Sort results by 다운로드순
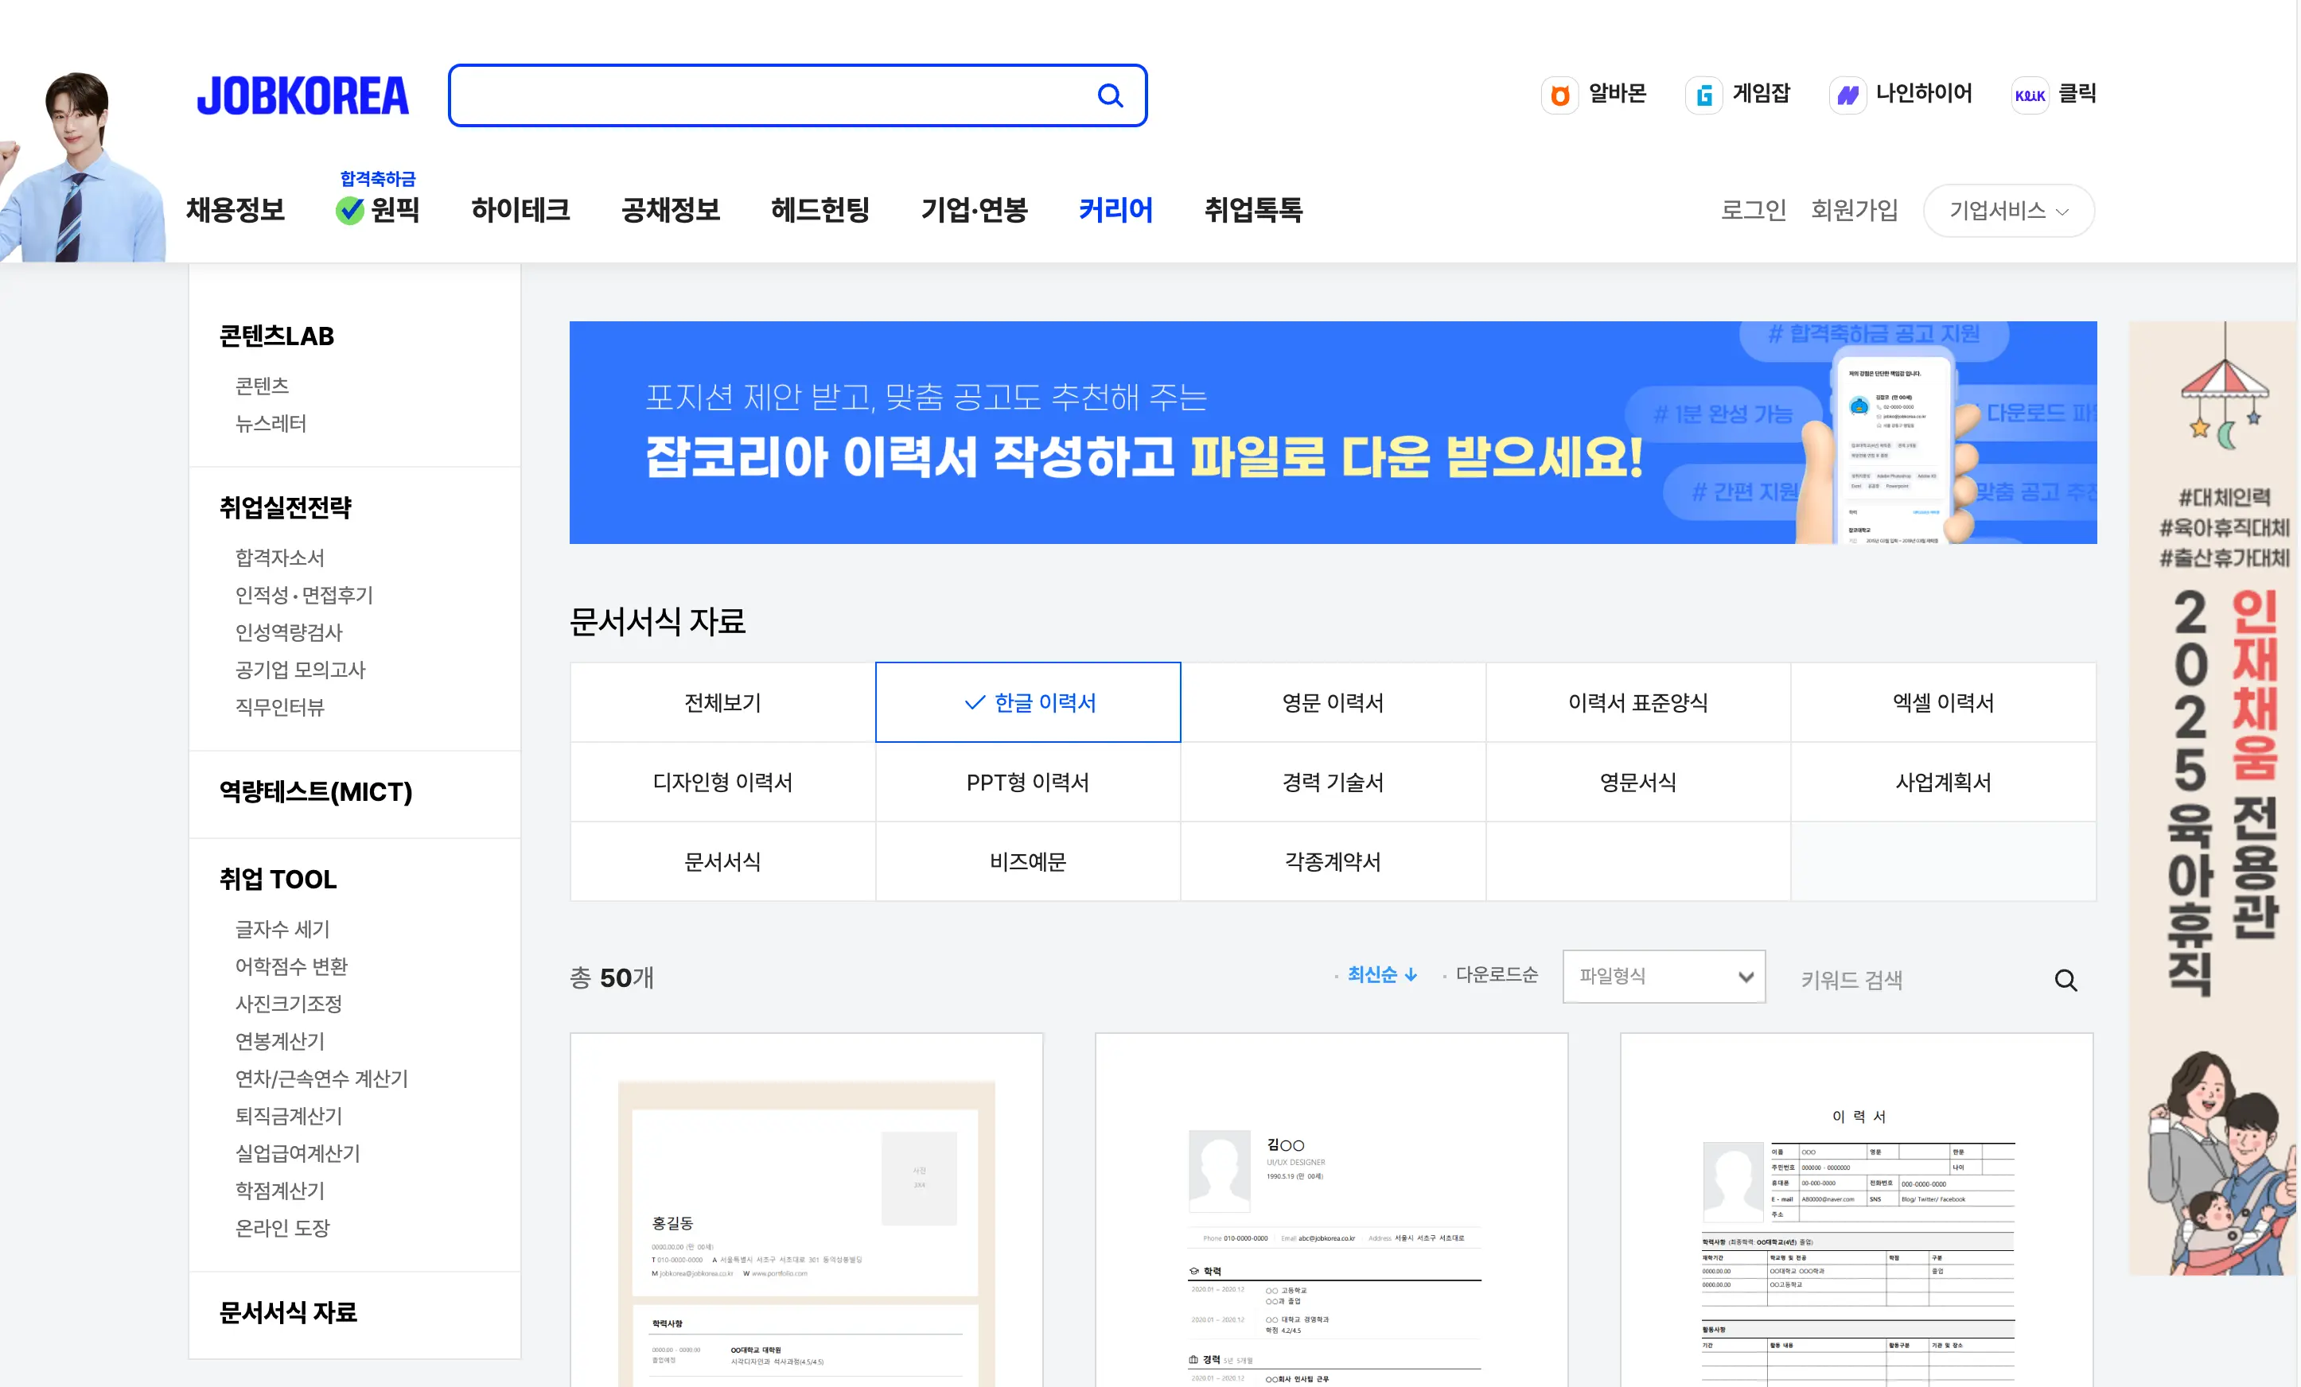2301x1387 pixels. point(1497,974)
